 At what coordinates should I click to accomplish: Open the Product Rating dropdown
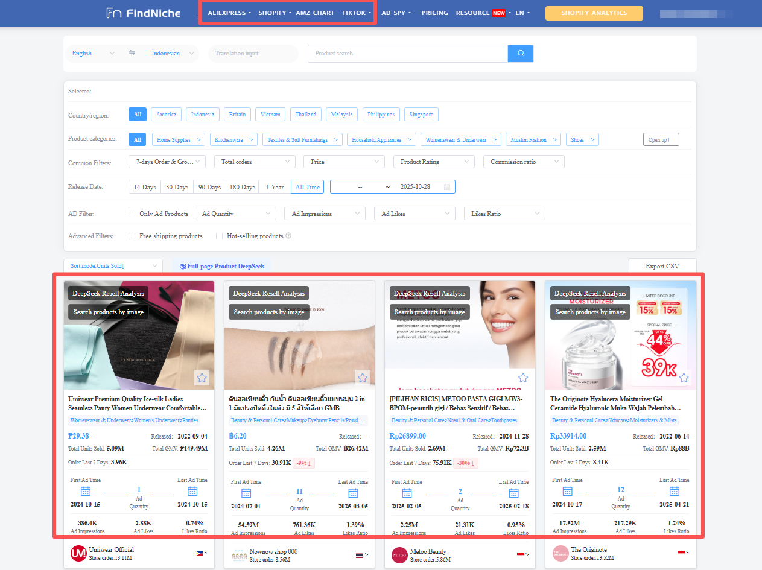point(433,162)
